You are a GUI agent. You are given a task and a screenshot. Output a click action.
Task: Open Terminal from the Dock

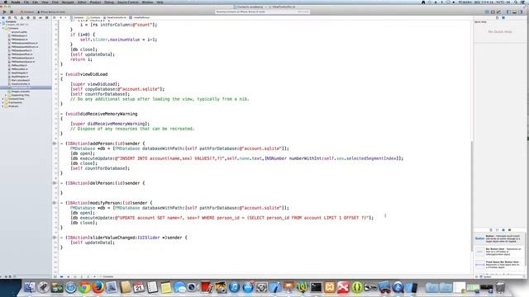(316, 287)
